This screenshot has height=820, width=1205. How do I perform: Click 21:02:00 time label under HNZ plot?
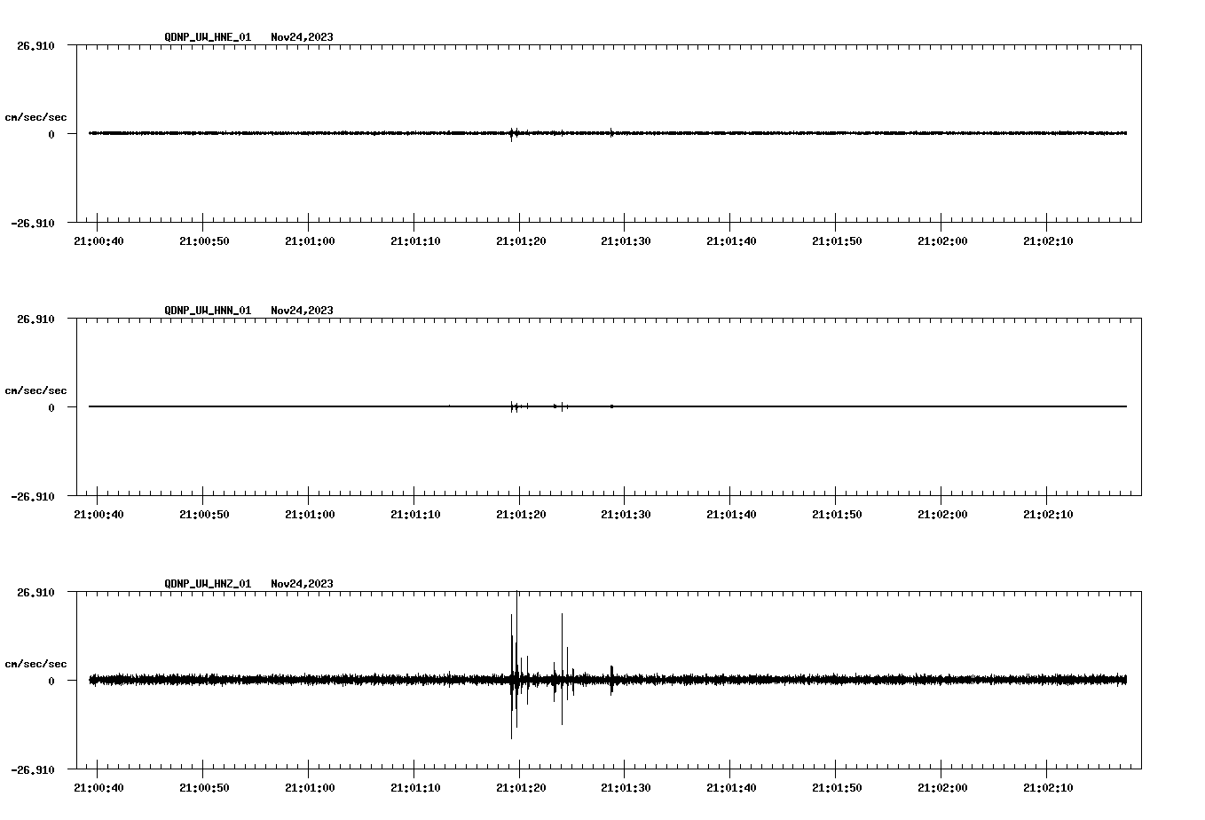[942, 788]
